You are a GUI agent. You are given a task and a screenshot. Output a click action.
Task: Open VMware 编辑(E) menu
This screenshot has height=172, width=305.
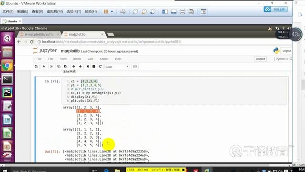22,11
